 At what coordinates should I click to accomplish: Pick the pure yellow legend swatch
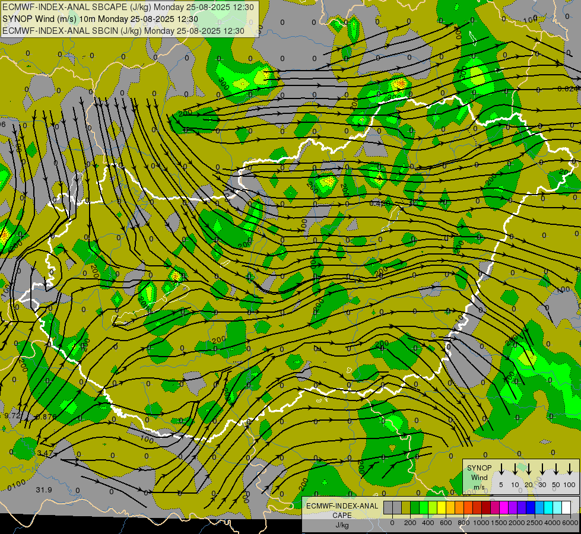tap(442, 507)
